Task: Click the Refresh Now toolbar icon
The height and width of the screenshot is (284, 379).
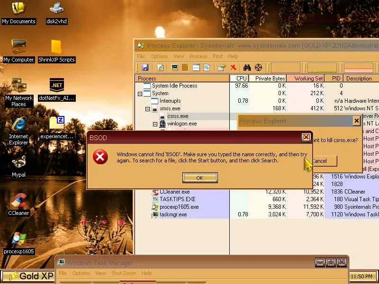Action: (x=160, y=67)
